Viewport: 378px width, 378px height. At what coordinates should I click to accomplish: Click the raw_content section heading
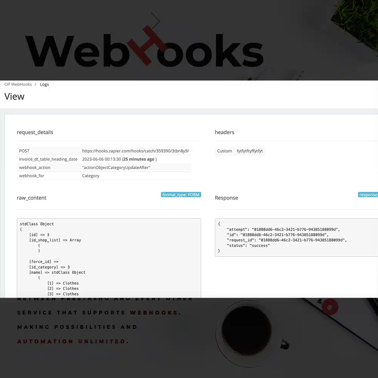[31, 198]
